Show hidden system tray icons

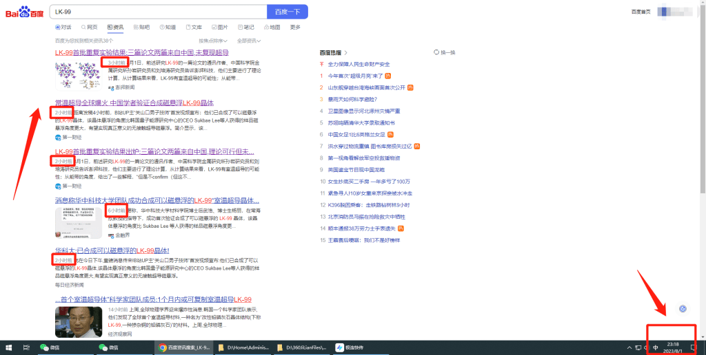629,347
